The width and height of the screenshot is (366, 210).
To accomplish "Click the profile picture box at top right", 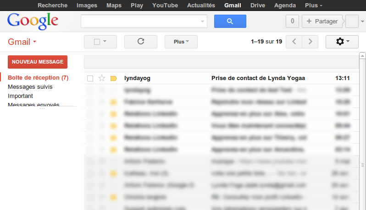I will point(352,21).
